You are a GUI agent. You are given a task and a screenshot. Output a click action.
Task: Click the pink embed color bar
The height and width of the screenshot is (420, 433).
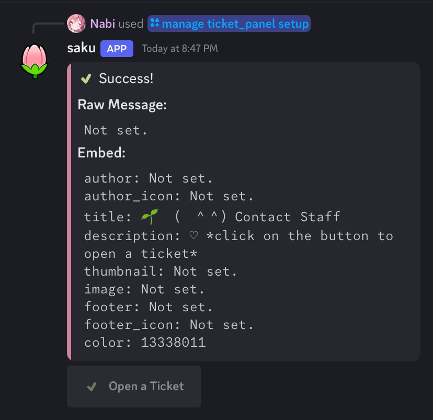(69, 212)
